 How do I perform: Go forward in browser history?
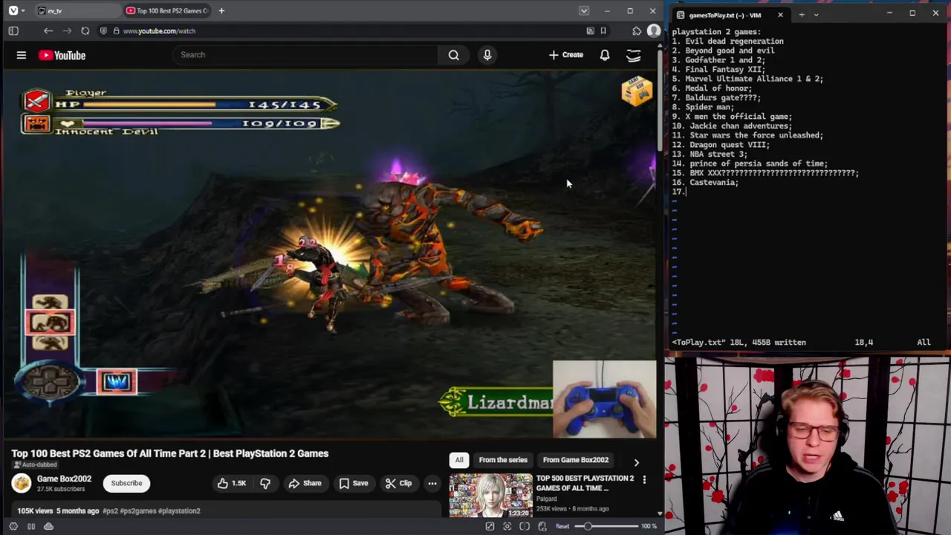(67, 31)
